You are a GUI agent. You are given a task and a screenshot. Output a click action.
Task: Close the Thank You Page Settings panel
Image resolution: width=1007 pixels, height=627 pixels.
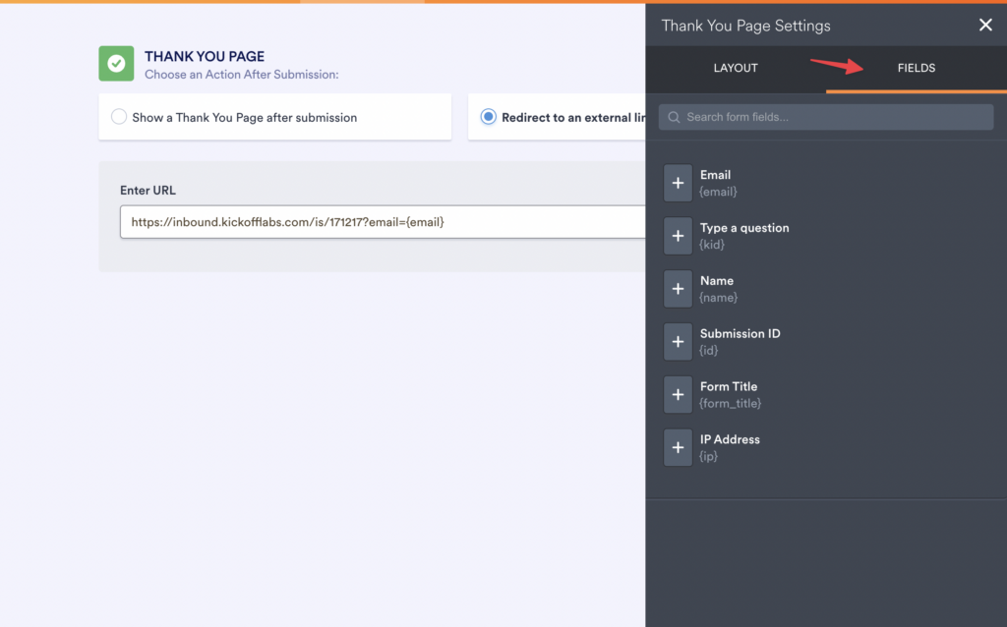(x=985, y=25)
